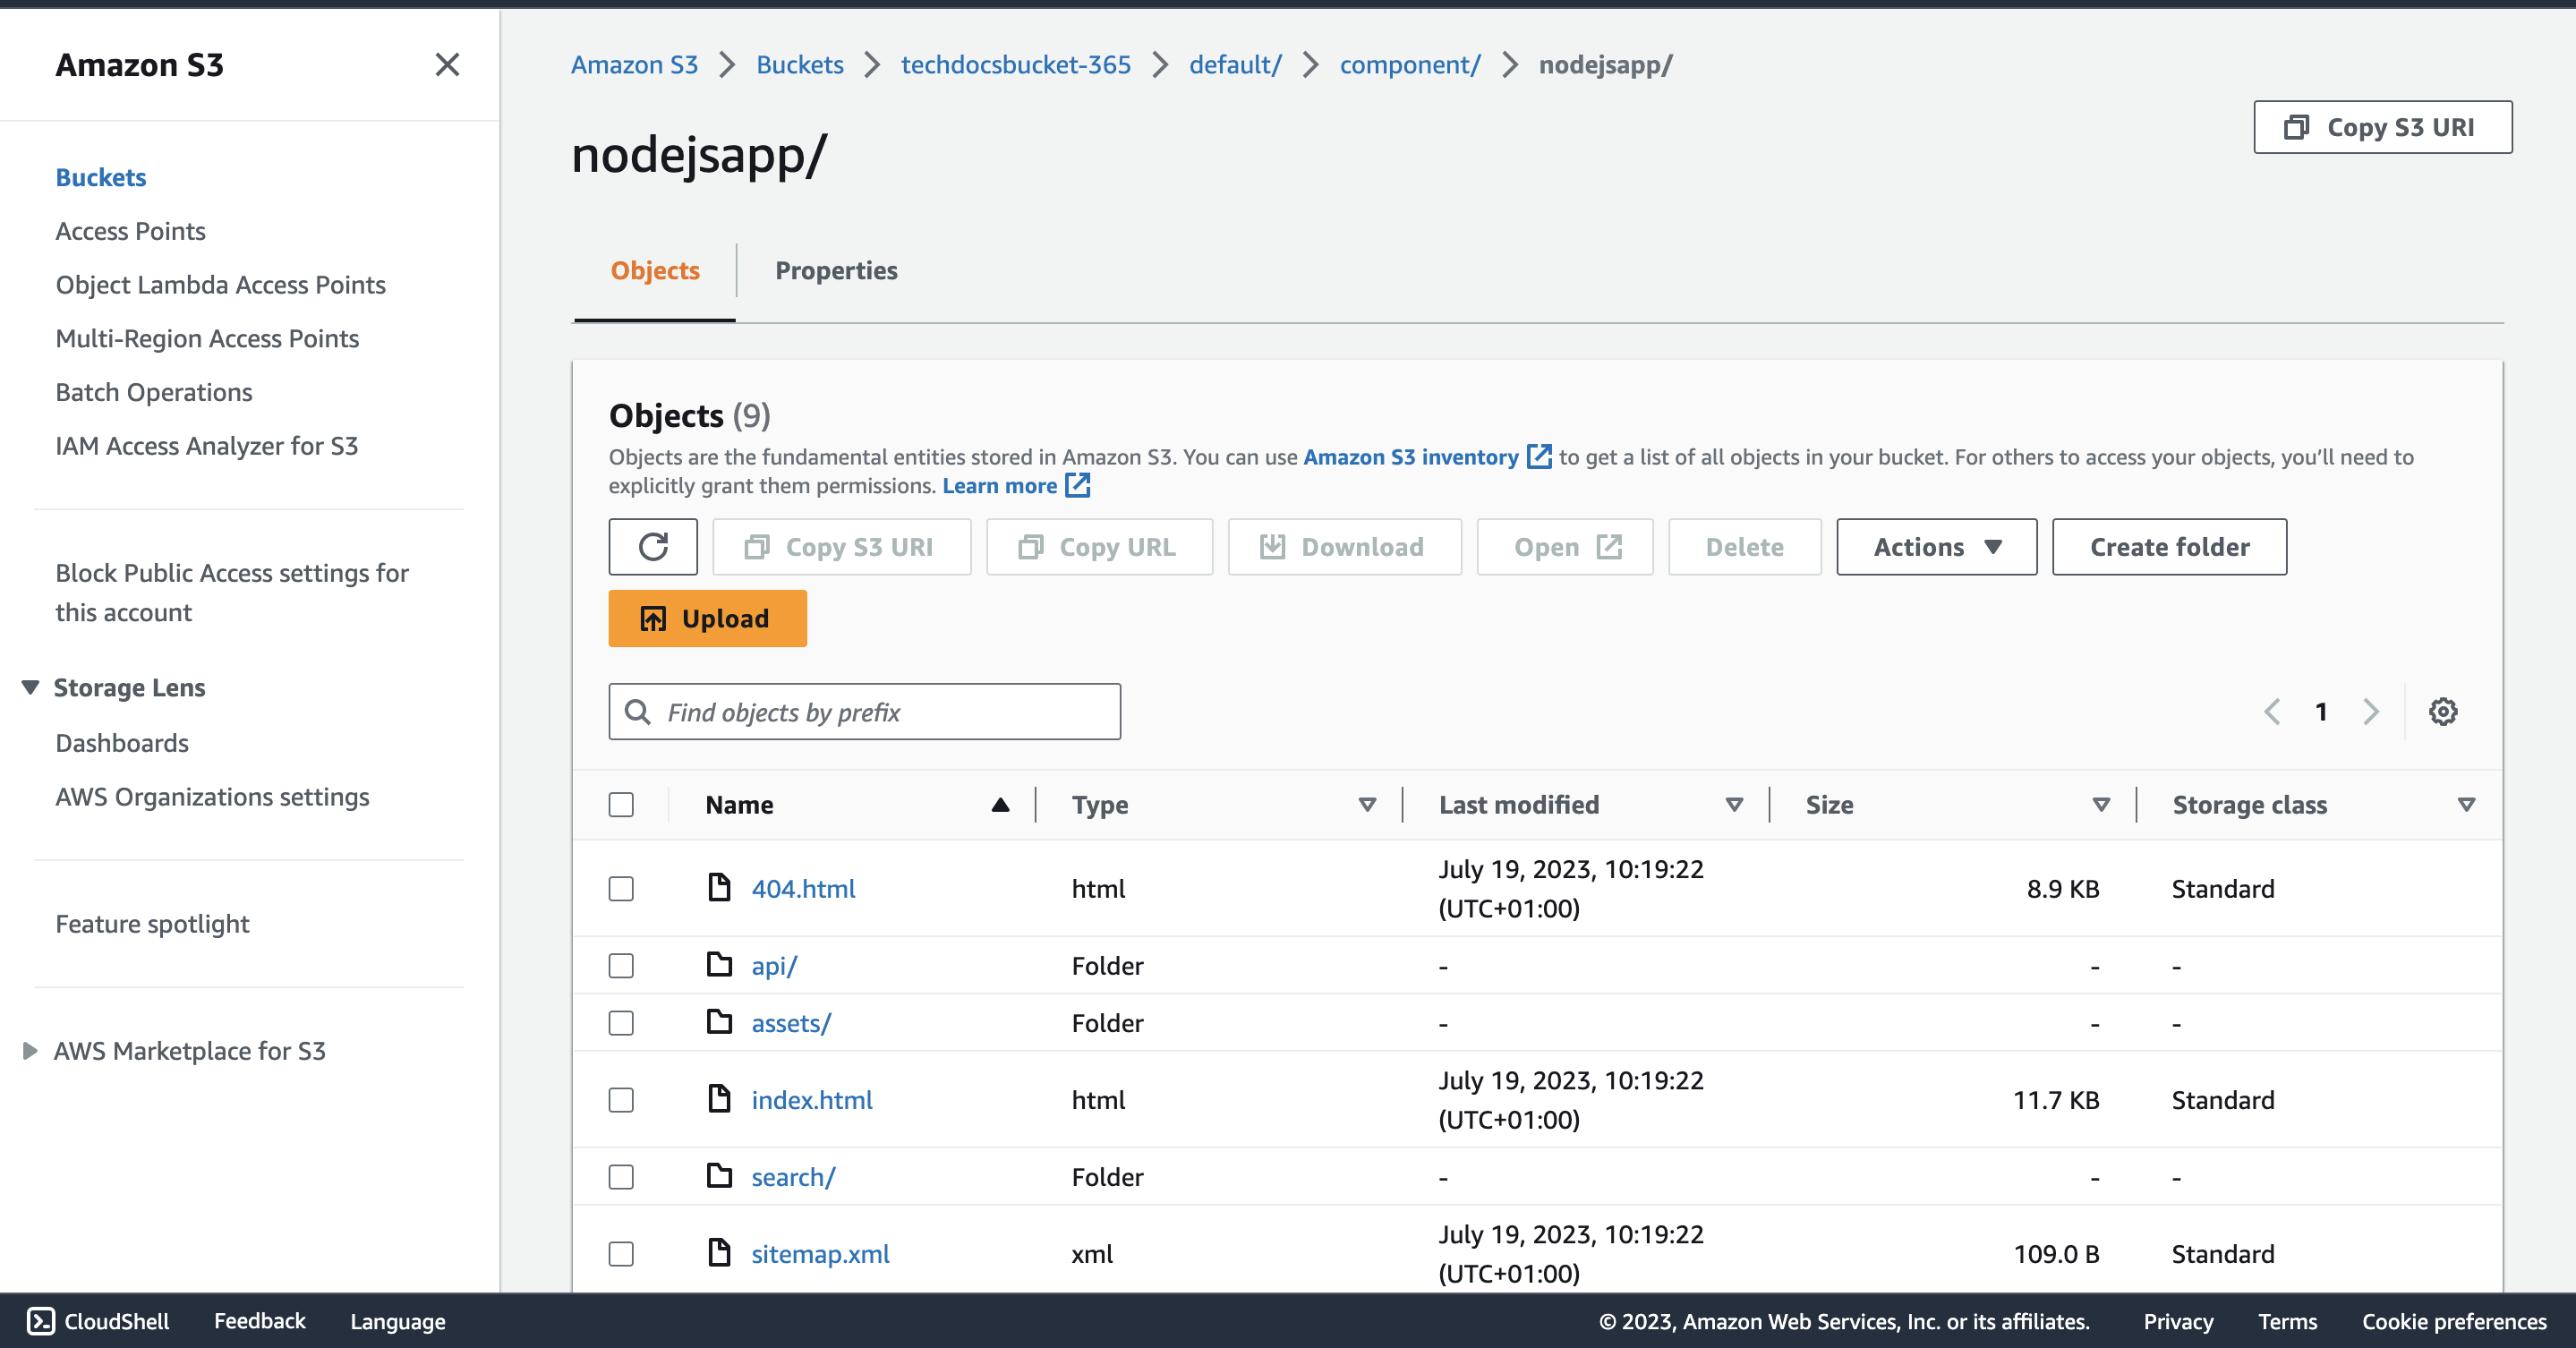Click the top-right Copy S3 URI button
The image size is (2576, 1348).
point(2382,127)
